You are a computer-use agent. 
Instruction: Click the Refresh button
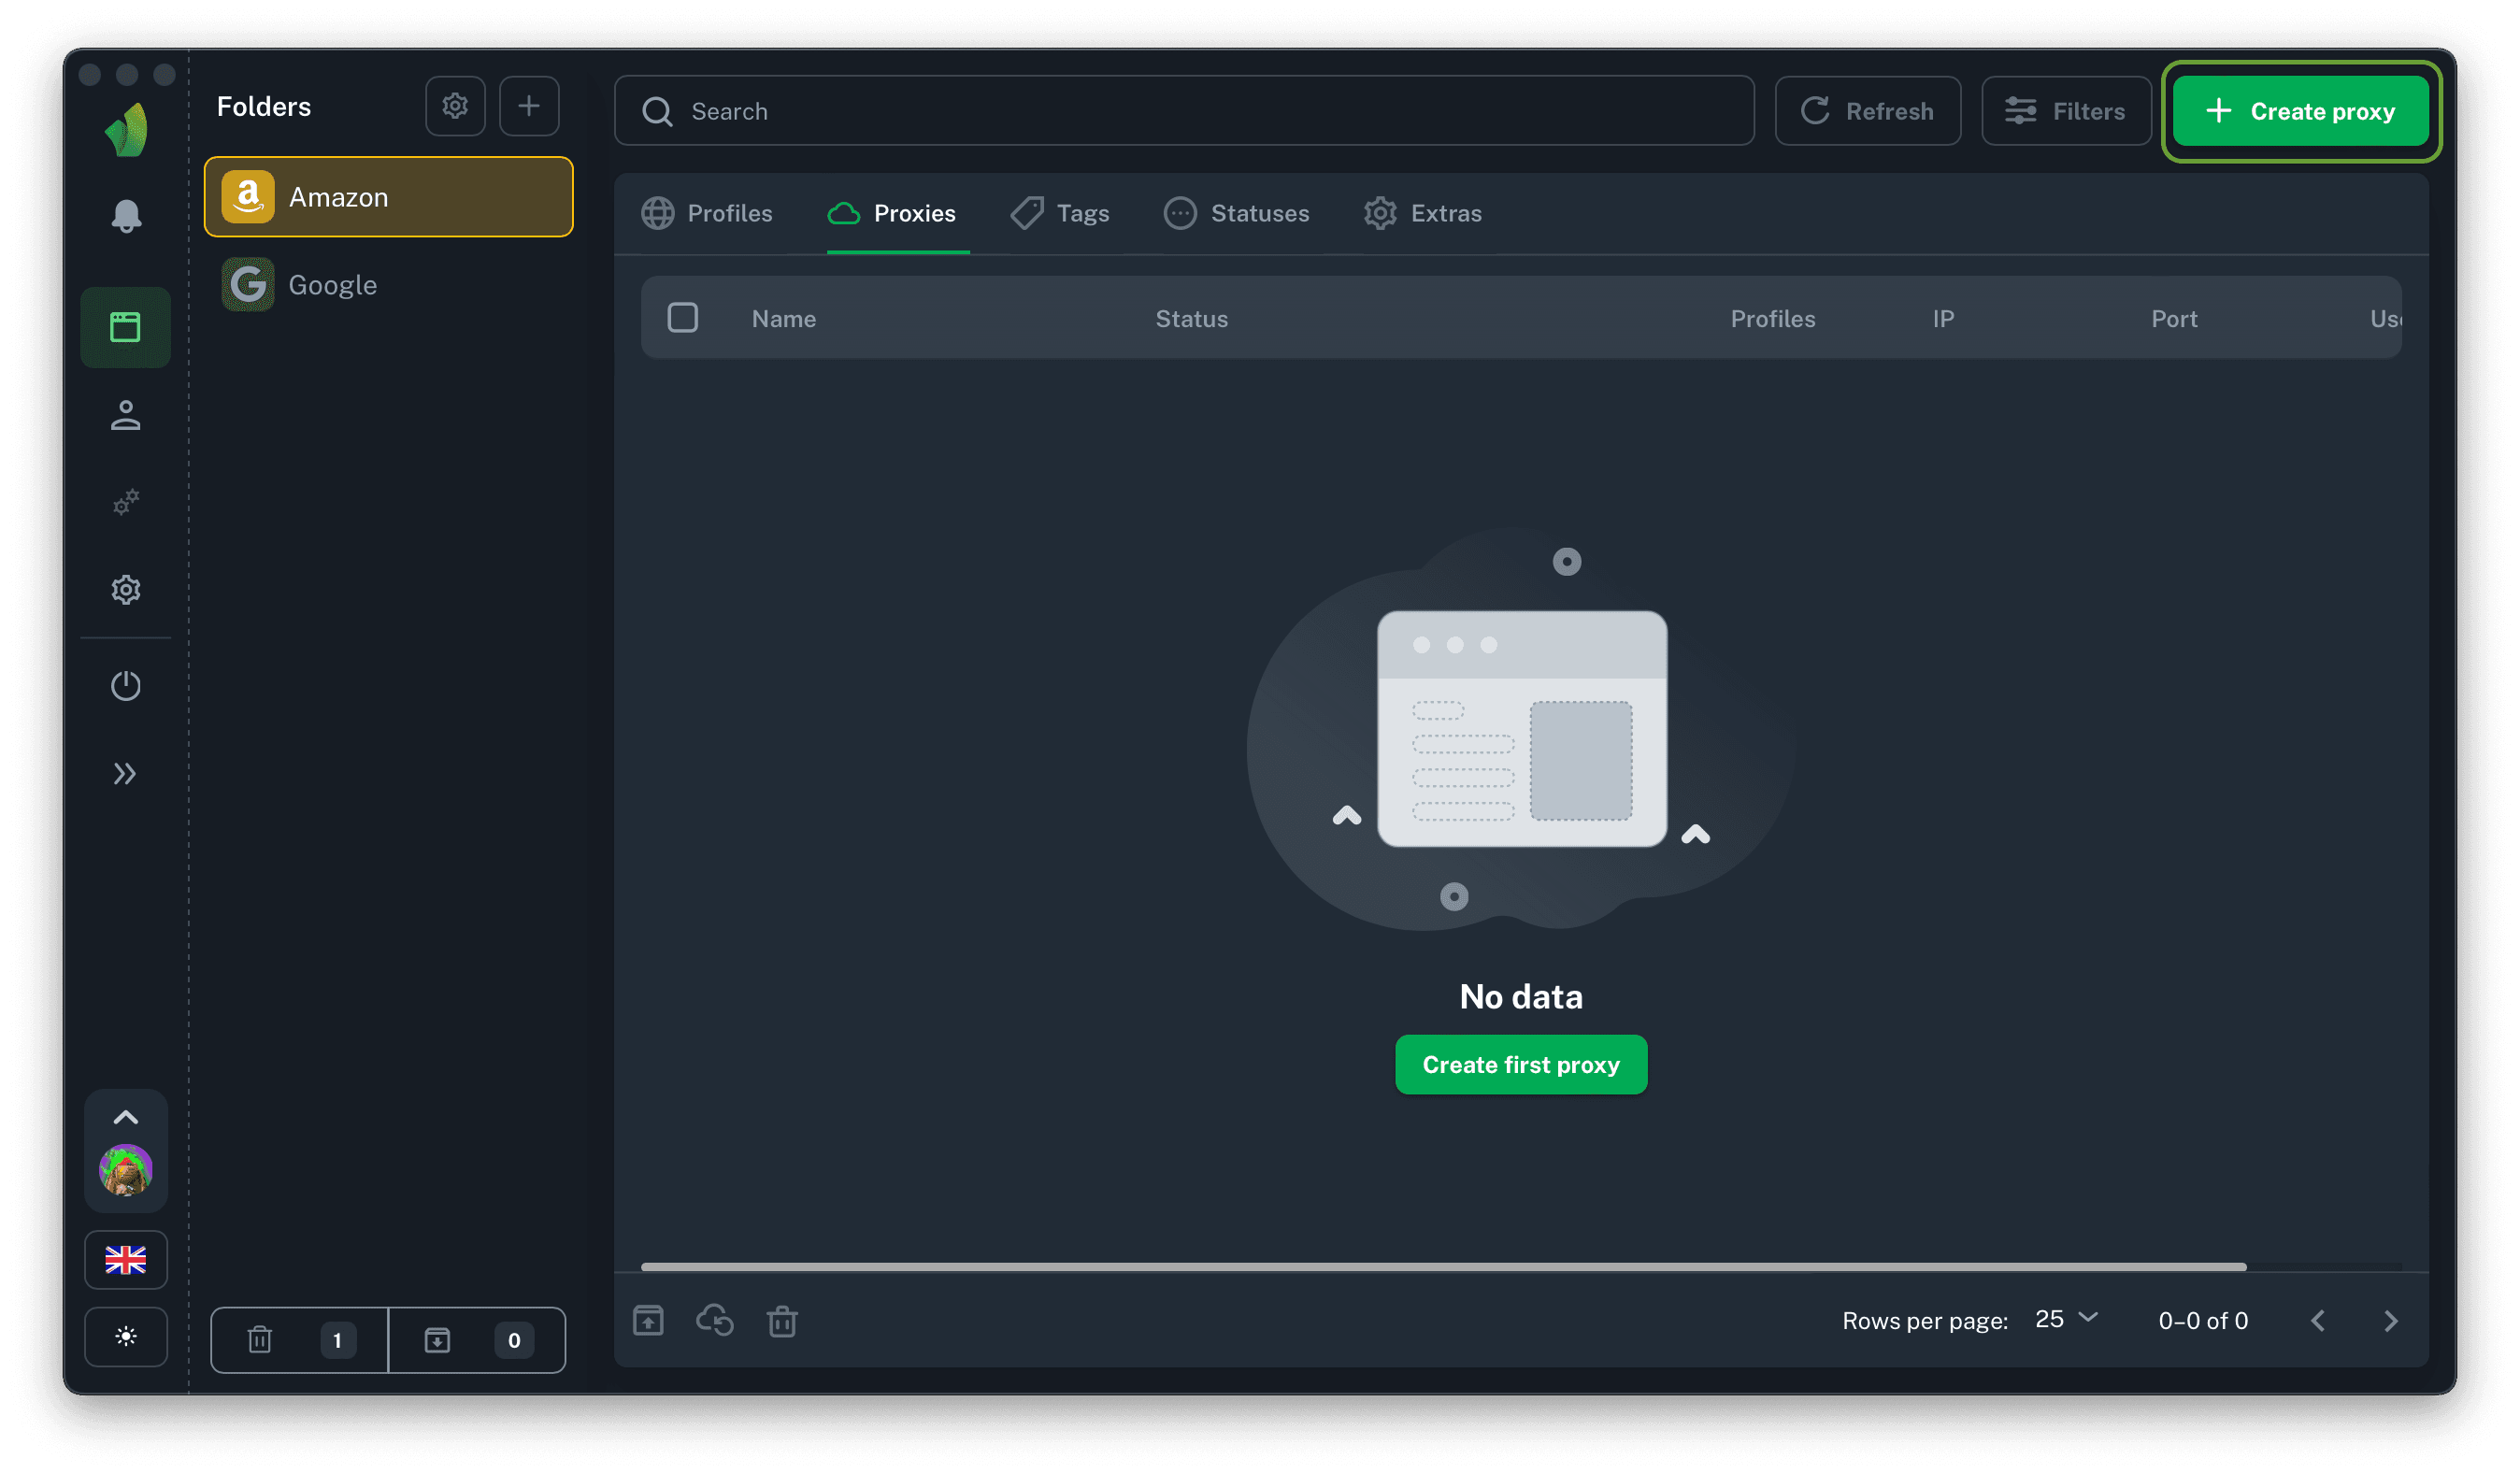point(1867,111)
